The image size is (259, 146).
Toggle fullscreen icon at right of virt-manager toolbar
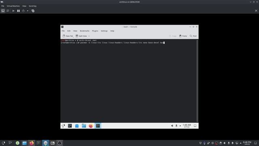[x=256, y=11]
